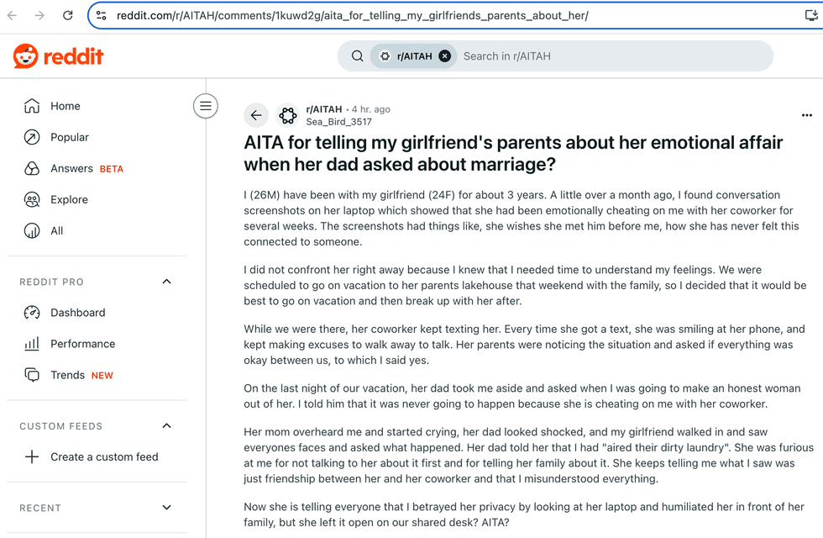Viewport: 823px width, 538px height.
Task: Go back using the post back arrow
Action: [256, 115]
